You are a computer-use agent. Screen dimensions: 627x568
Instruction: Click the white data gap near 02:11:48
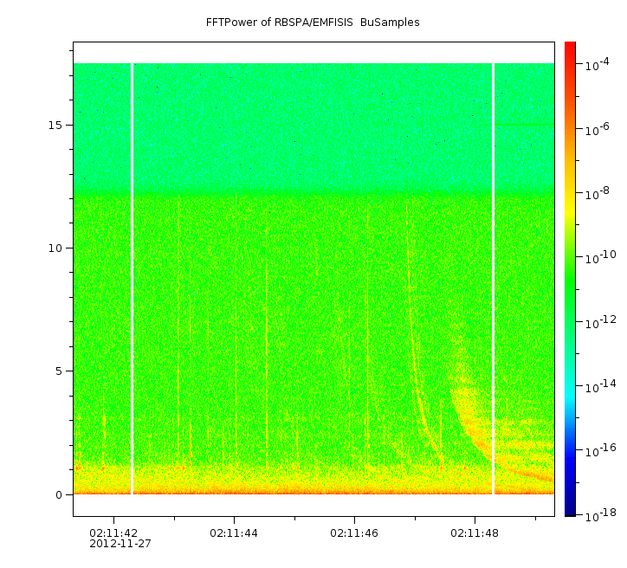(x=493, y=277)
